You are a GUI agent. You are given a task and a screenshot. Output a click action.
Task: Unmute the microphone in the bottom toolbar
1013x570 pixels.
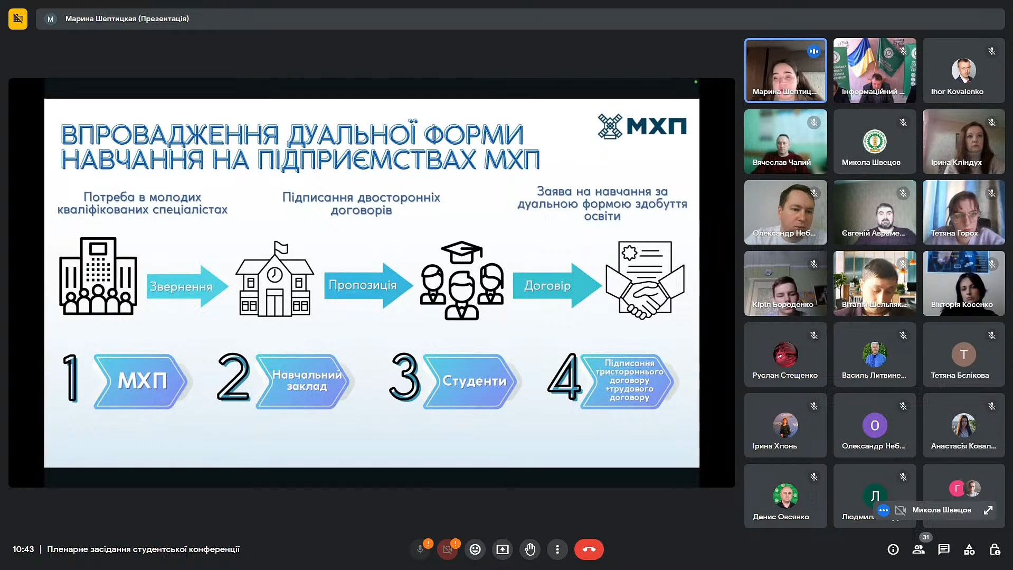[x=420, y=549]
